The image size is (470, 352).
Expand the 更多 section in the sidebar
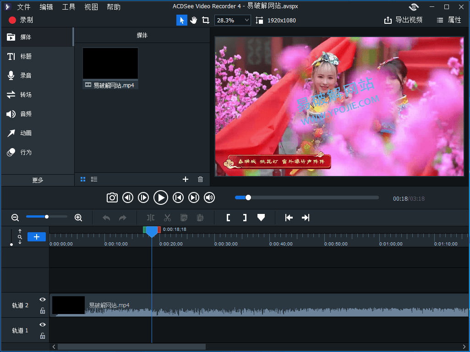[x=38, y=180]
